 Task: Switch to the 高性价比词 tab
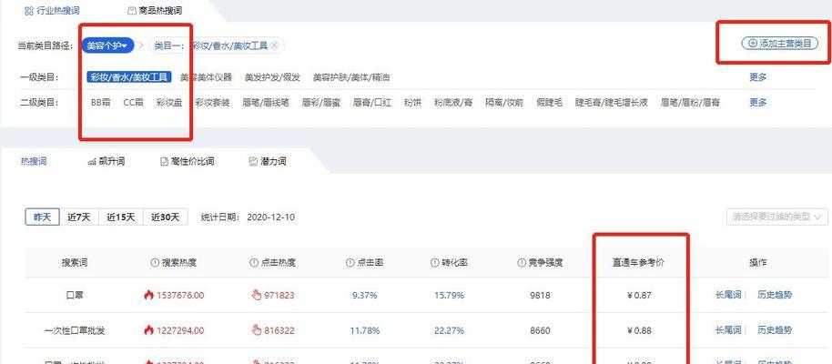pos(187,161)
